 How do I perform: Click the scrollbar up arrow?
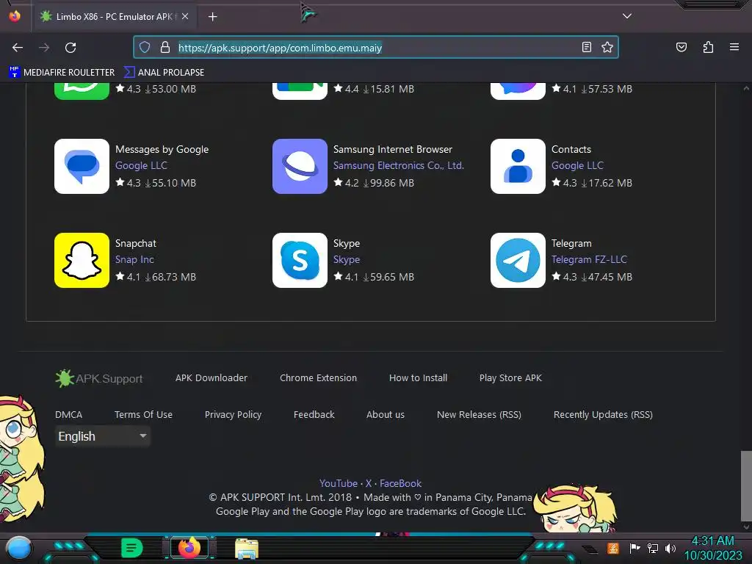coord(746,88)
